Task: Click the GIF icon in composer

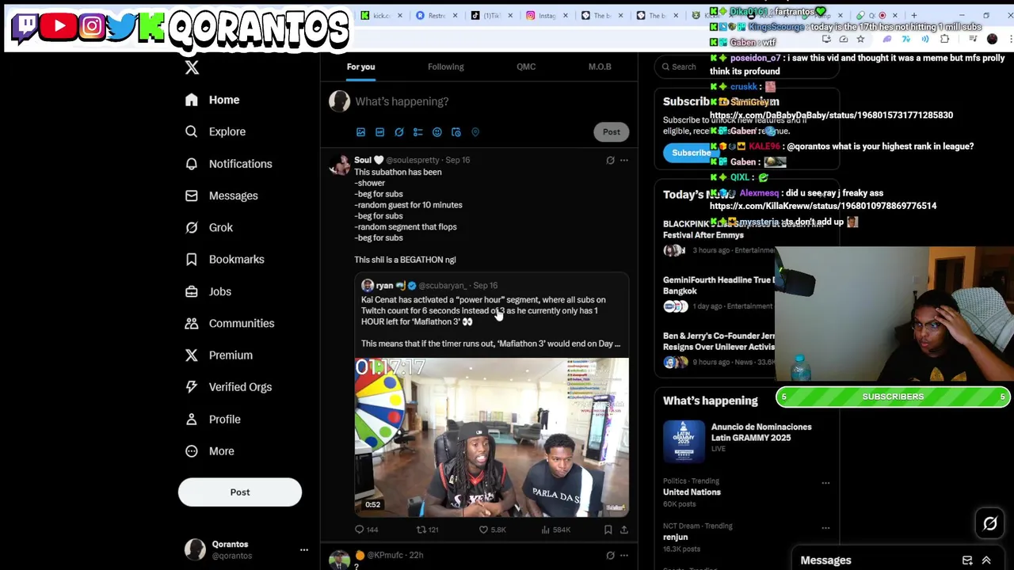Action: (x=379, y=132)
